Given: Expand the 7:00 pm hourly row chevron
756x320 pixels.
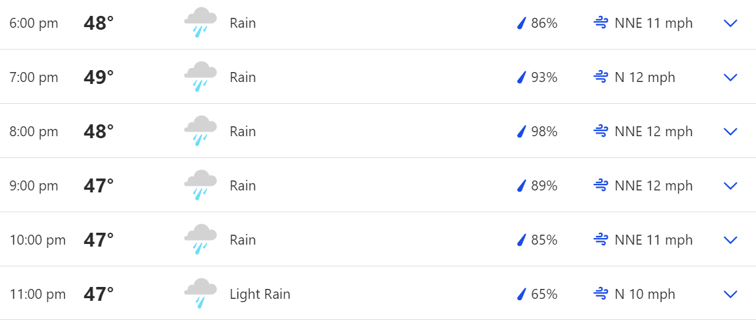Looking at the screenshot, I should tap(730, 77).
